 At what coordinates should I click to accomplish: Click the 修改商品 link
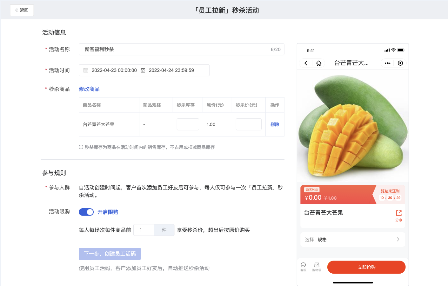[x=89, y=89]
